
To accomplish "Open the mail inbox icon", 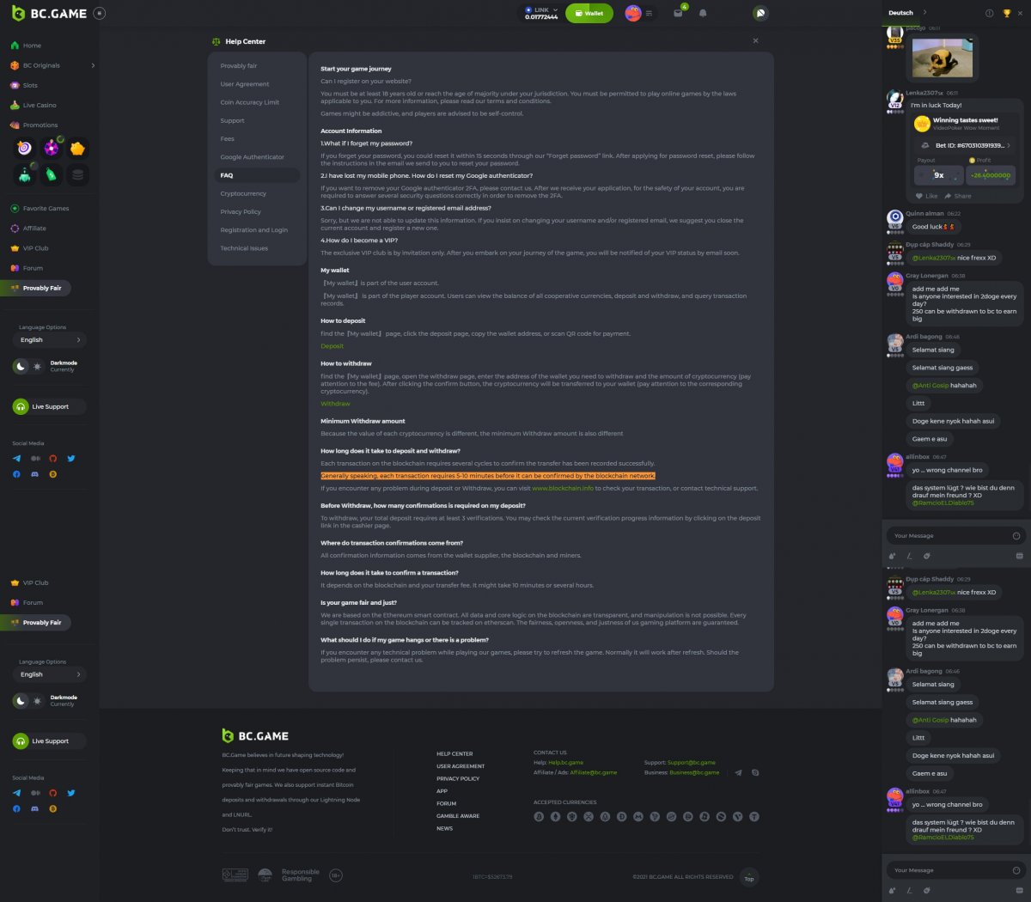I will tap(678, 14).
